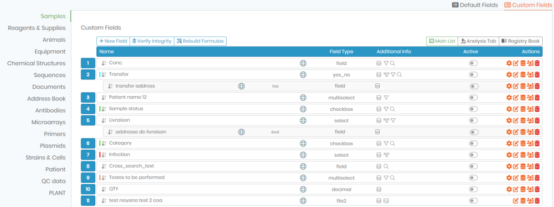Image resolution: width=554 pixels, height=207 pixels.
Task: Click 'multiselect' type for Patient name 12
Action: [341, 97]
